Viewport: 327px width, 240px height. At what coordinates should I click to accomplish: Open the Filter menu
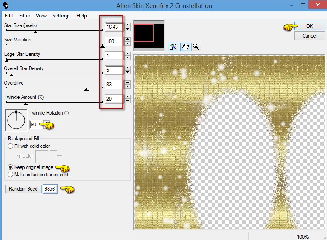tap(25, 16)
